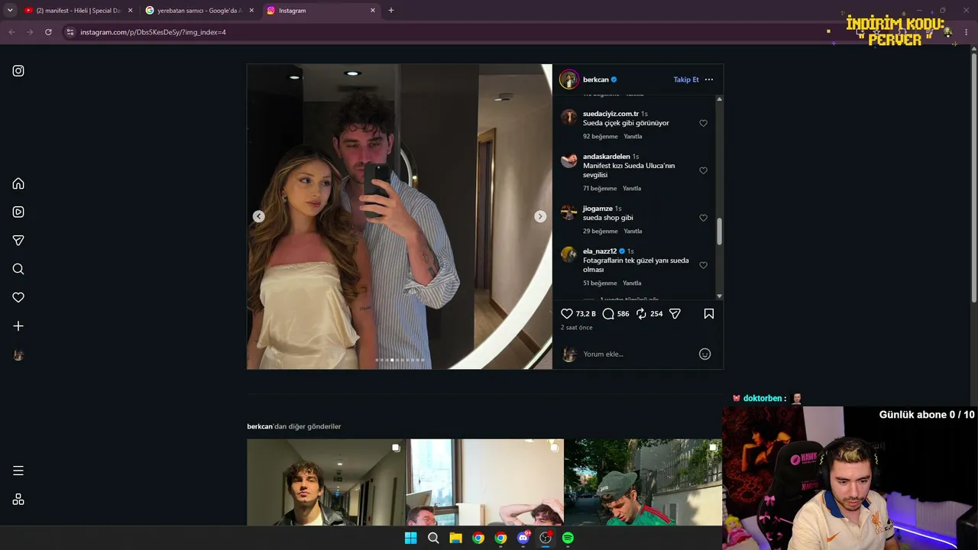Open a new browser tab

pos(391,10)
